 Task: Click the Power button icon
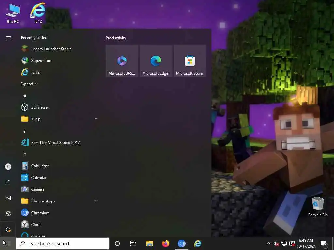click(8, 229)
